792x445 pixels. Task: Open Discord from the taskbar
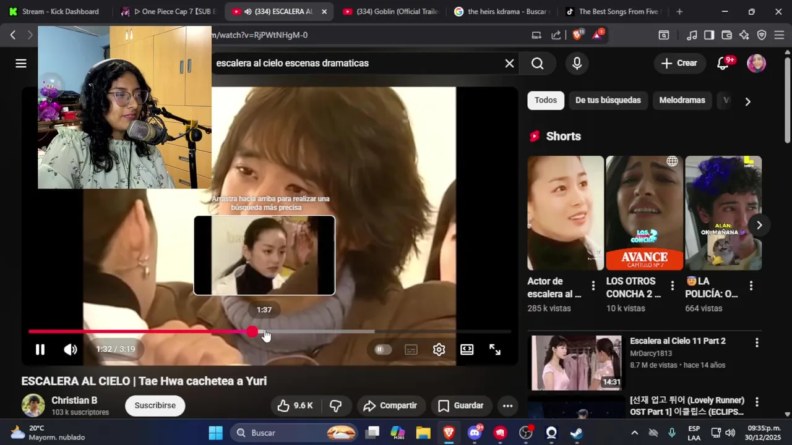pyautogui.click(x=475, y=433)
